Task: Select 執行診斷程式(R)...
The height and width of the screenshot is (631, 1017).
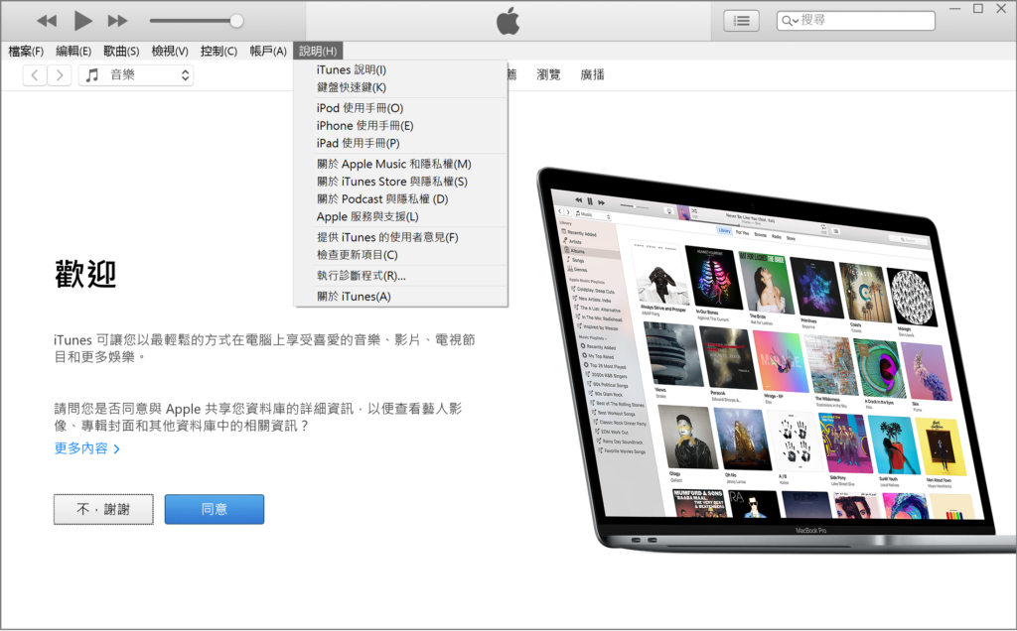Action: coord(401,276)
